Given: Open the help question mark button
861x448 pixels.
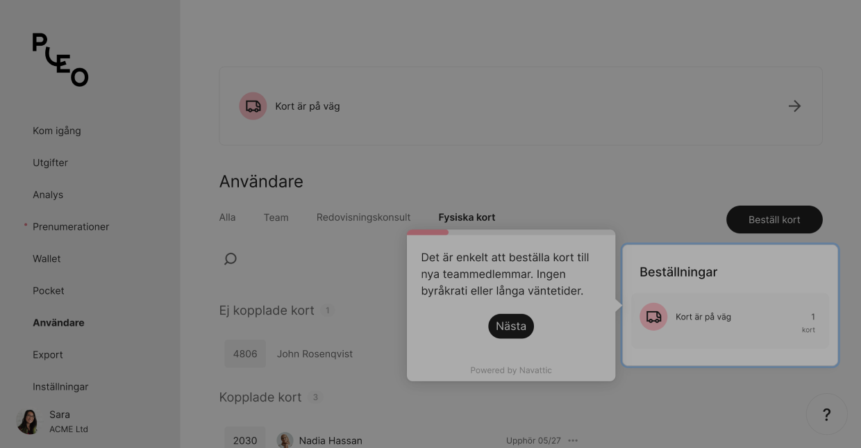Looking at the screenshot, I should click(x=826, y=415).
